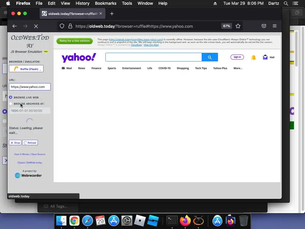Click the Hide this Alert link
This screenshot has height=229, width=305.
tap(151, 45)
